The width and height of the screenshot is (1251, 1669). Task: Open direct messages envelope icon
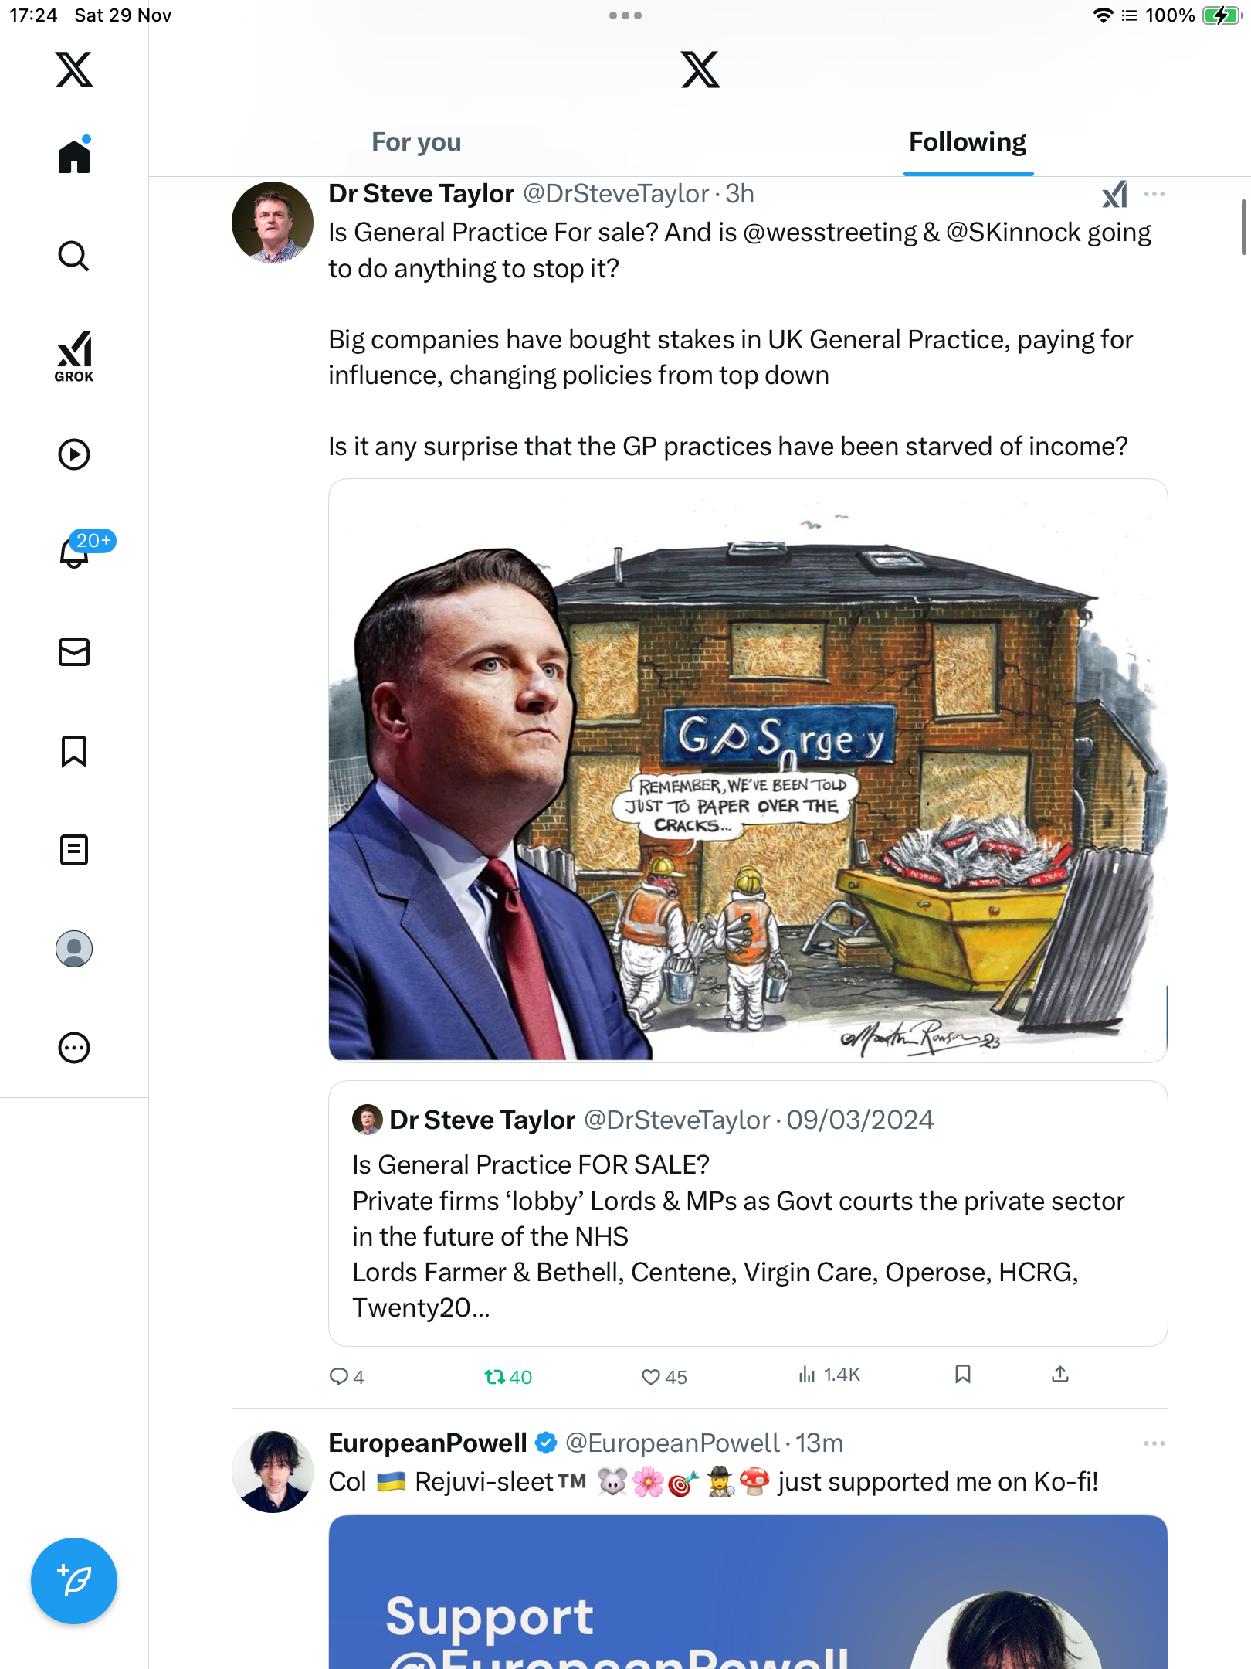point(74,652)
